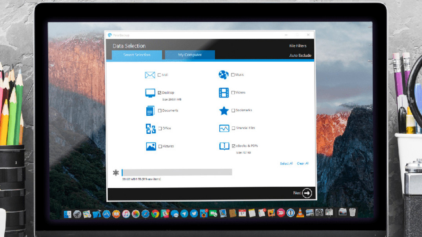Enable the Office checkbox
The image size is (422, 237).
160,129
